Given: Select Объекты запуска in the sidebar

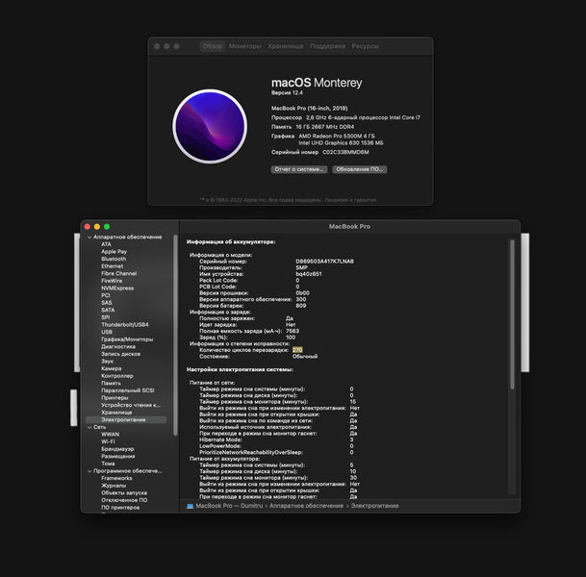Looking at the screenshot, I should 124,493.
